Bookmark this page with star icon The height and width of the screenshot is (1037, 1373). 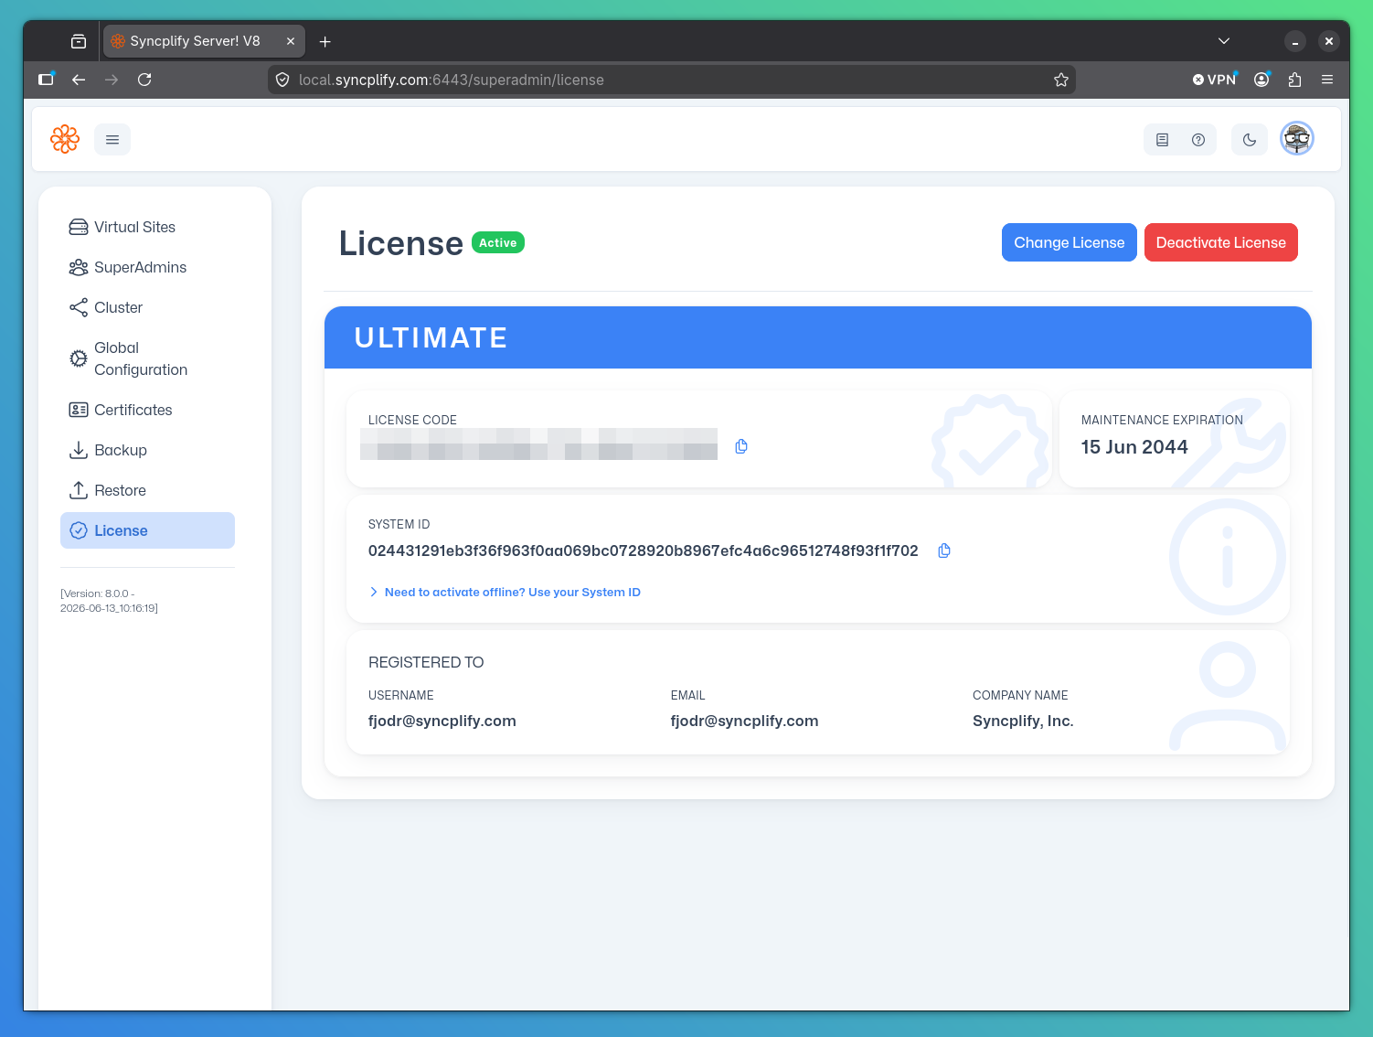tap(1061, 80)
